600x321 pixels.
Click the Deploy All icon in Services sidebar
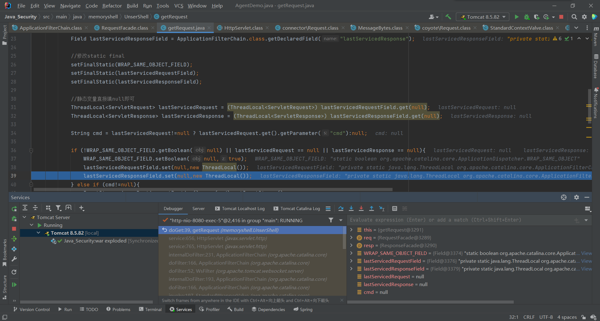(14, 239)
